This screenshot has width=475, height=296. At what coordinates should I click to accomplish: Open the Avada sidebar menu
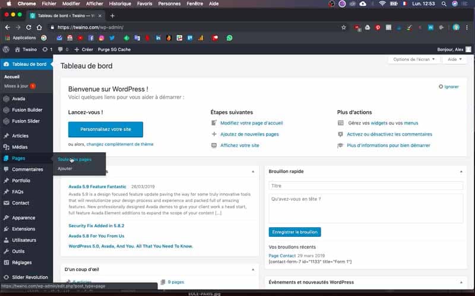26,99
